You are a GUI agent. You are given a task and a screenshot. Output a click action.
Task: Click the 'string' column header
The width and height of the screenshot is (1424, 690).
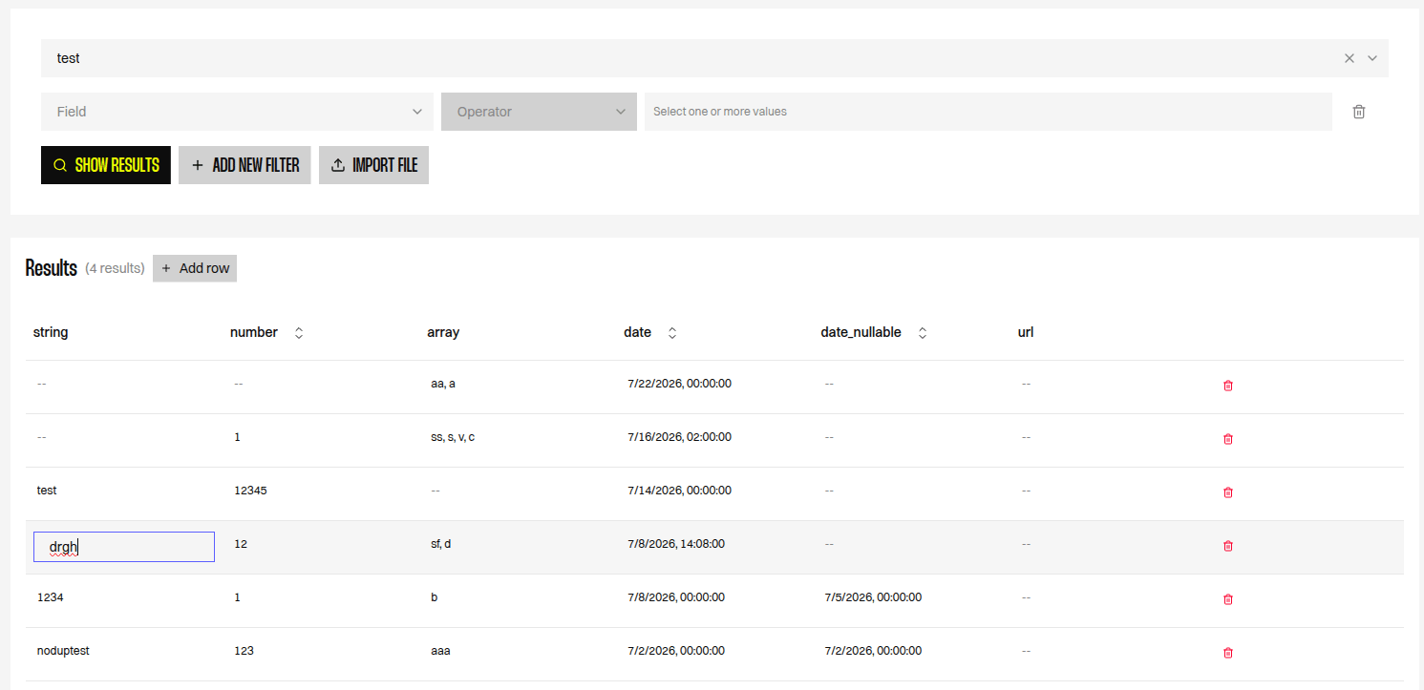click(x=51, y=332)
